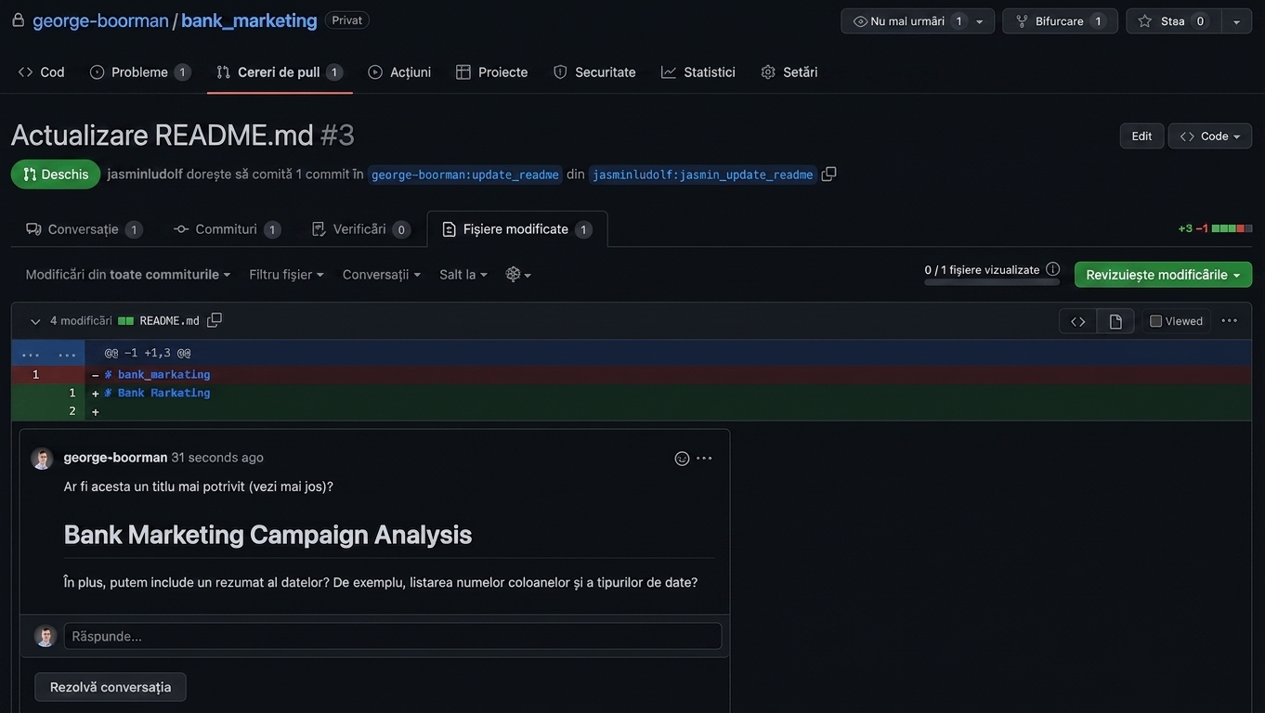Click george-boorman comment avatar
Viewport: 1265px width, 713px height.
pos(42,459)
